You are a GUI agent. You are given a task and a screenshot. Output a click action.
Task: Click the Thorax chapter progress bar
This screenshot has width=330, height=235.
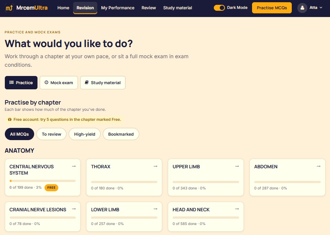pyautogui.click(x=124, y=182)
